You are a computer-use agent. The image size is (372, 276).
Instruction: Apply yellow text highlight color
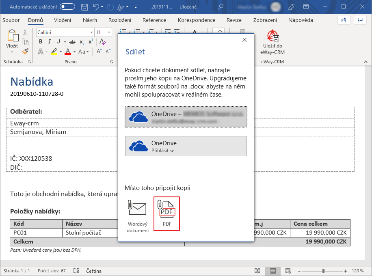[54, 51]
